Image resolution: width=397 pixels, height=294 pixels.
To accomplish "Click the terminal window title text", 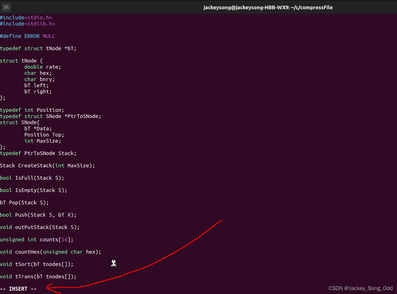I will [268, 7].
